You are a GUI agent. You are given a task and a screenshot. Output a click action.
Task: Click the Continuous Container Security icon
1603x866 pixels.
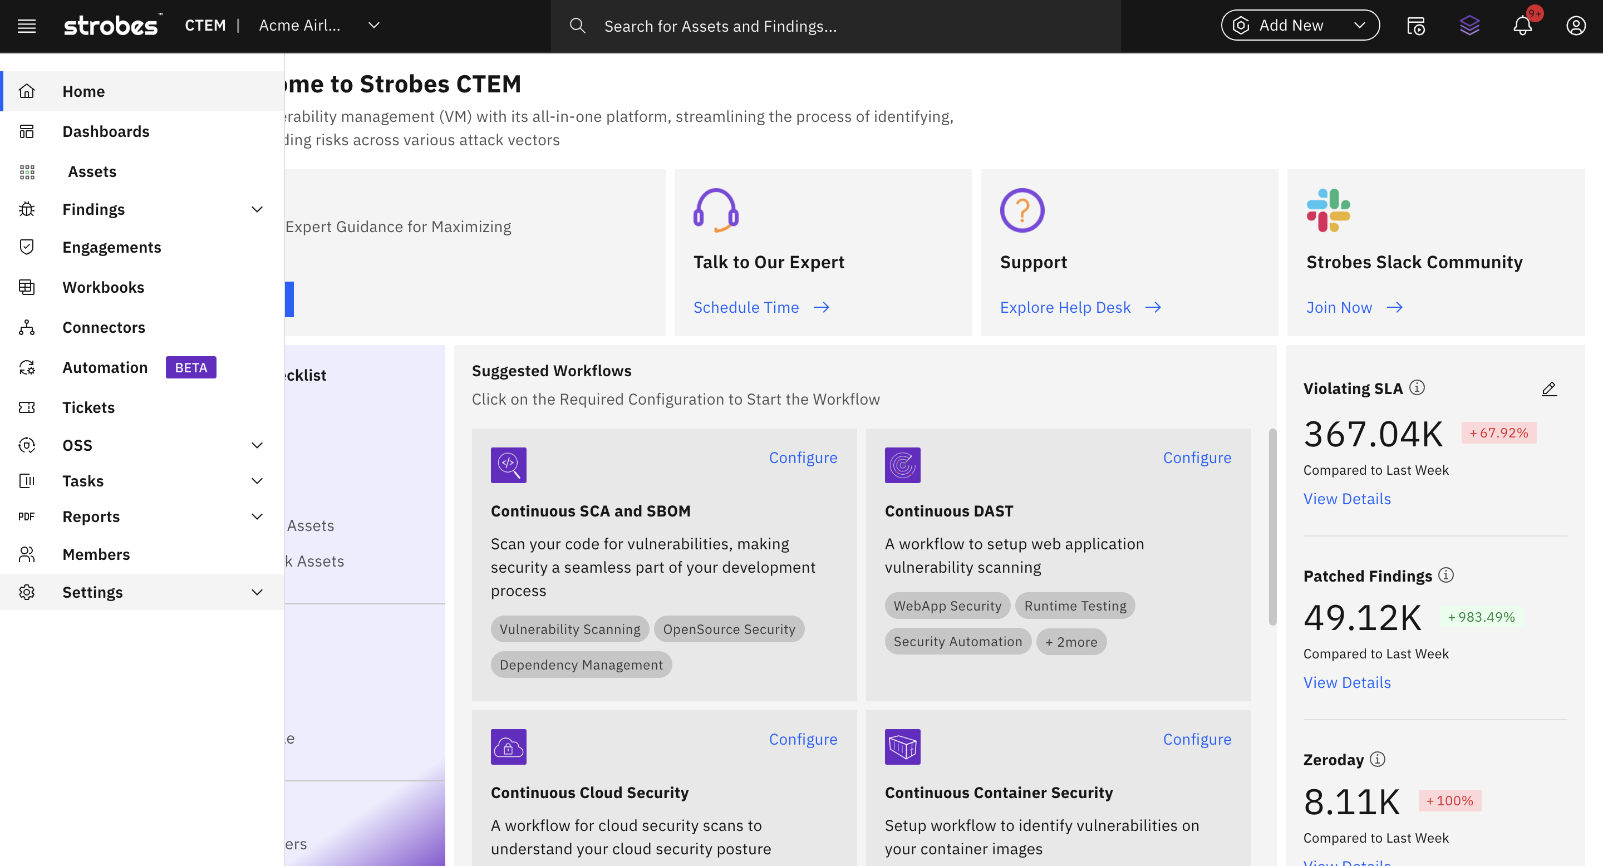pos(902,746)
